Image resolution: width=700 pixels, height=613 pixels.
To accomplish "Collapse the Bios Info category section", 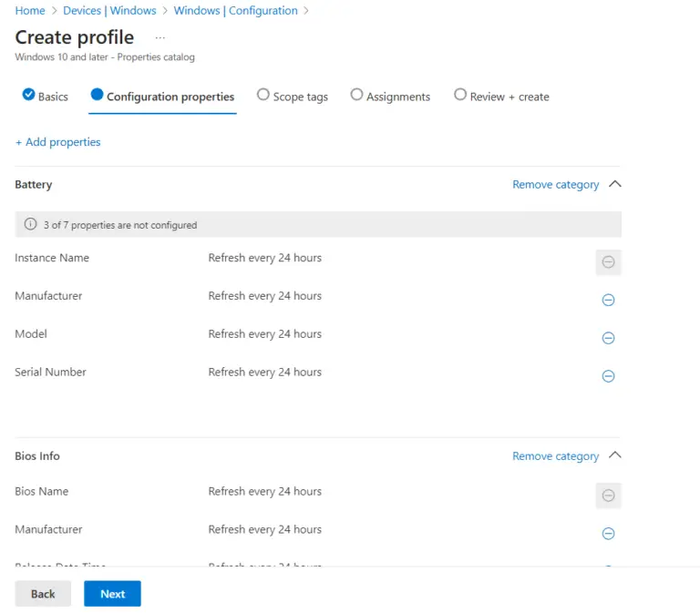I will (x=614, y=455).
